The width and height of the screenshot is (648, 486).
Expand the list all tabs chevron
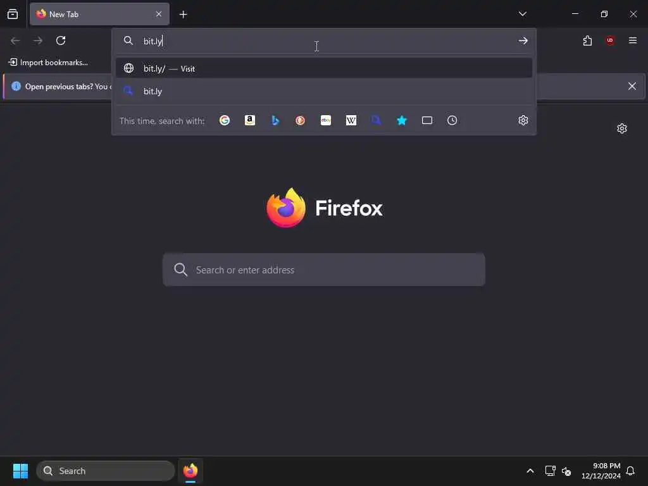[x=522, y=14]
